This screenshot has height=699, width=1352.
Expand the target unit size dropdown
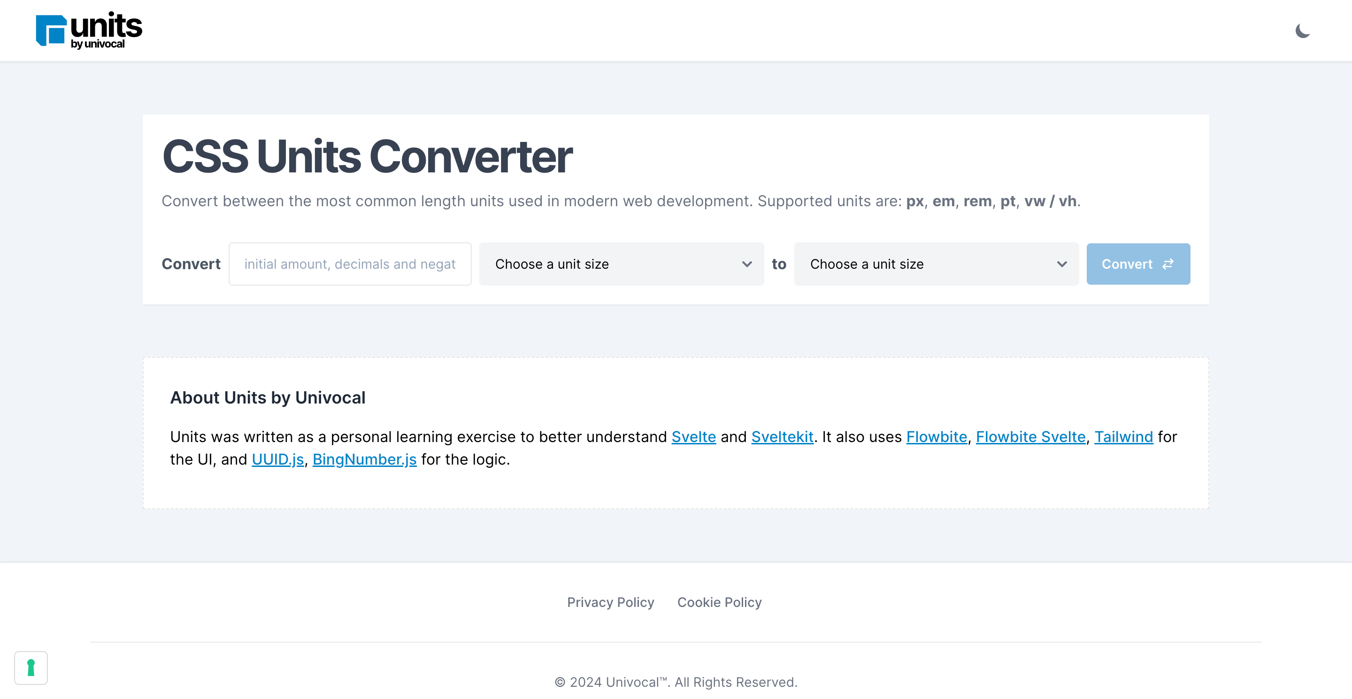pyautogui.click(x=937, y=264)
